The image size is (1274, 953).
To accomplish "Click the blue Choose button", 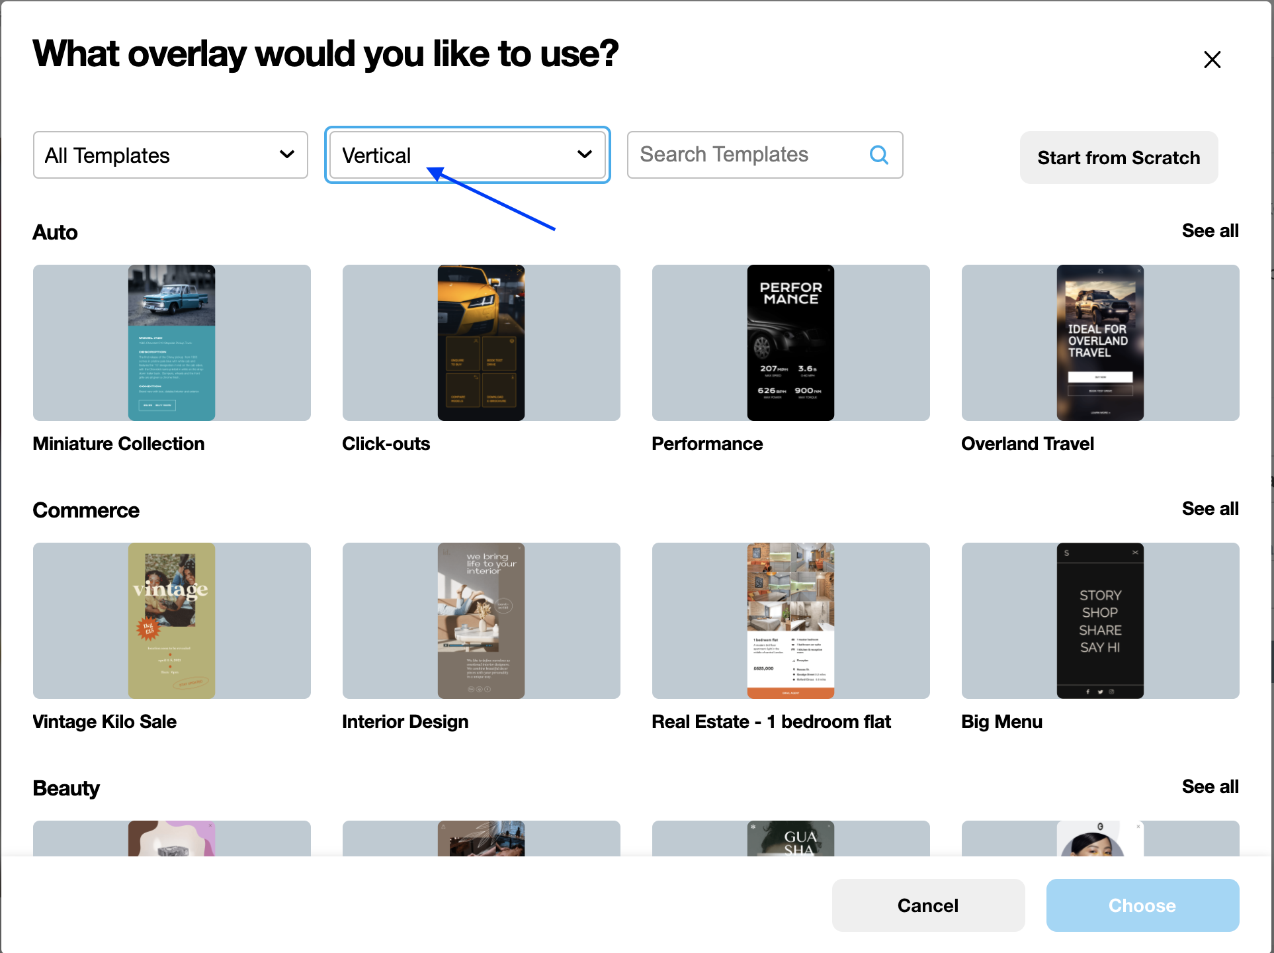I will pyautogui.click(x=1142, y=905).
